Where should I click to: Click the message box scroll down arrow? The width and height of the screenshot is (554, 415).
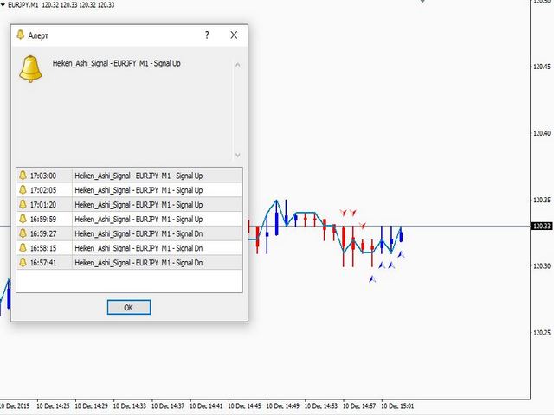pos(238,155)
